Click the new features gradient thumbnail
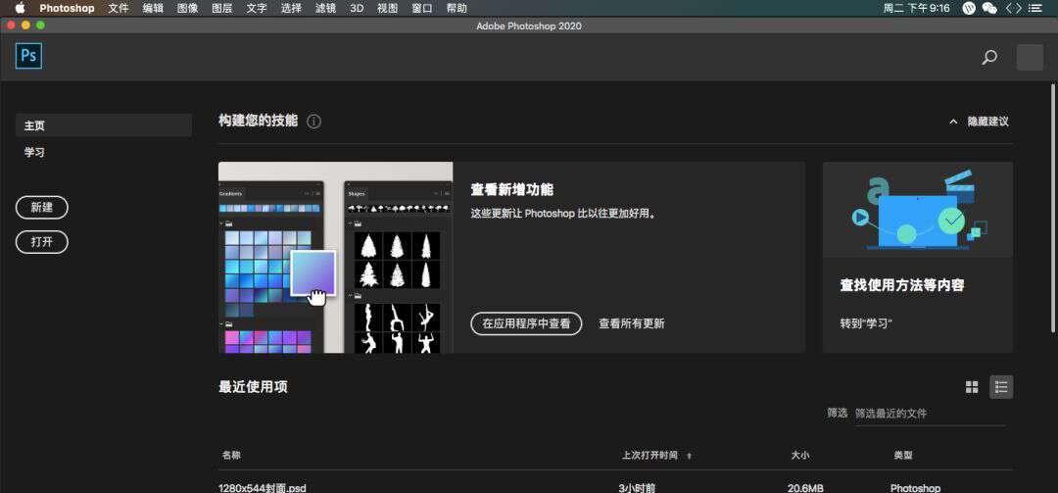This screenshot has height=493, width=1058. coord(335,258)
